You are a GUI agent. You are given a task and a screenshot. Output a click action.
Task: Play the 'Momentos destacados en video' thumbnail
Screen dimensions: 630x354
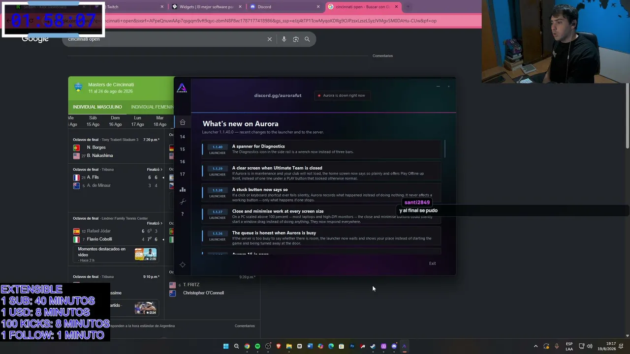click(146, 254)
